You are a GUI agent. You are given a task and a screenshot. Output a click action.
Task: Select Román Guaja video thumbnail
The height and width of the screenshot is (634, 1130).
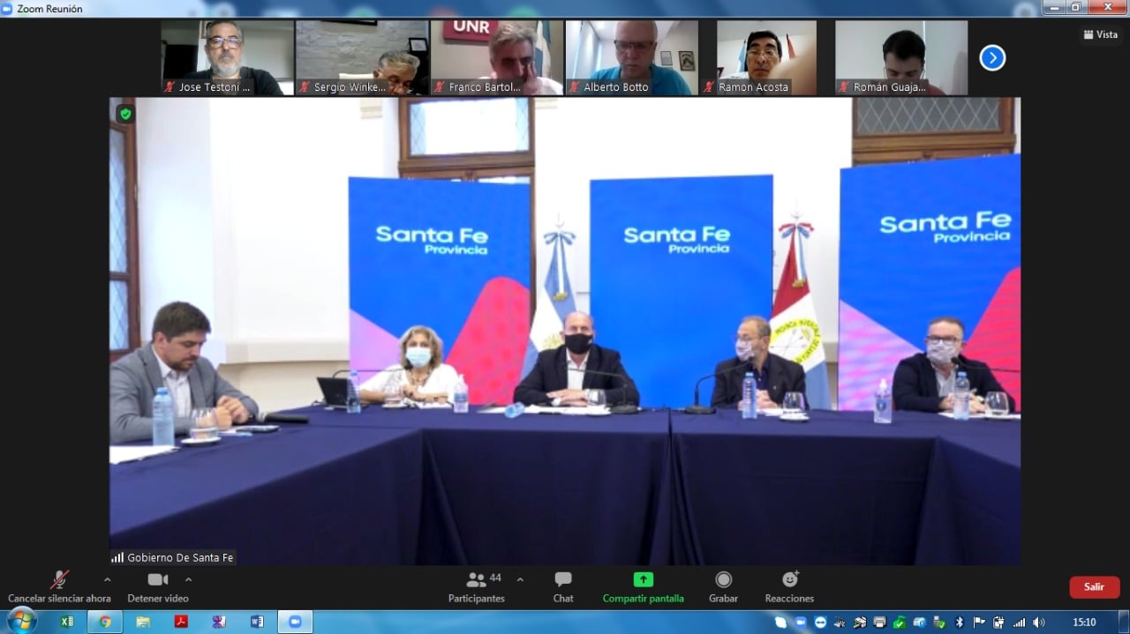tap(901, 57)
